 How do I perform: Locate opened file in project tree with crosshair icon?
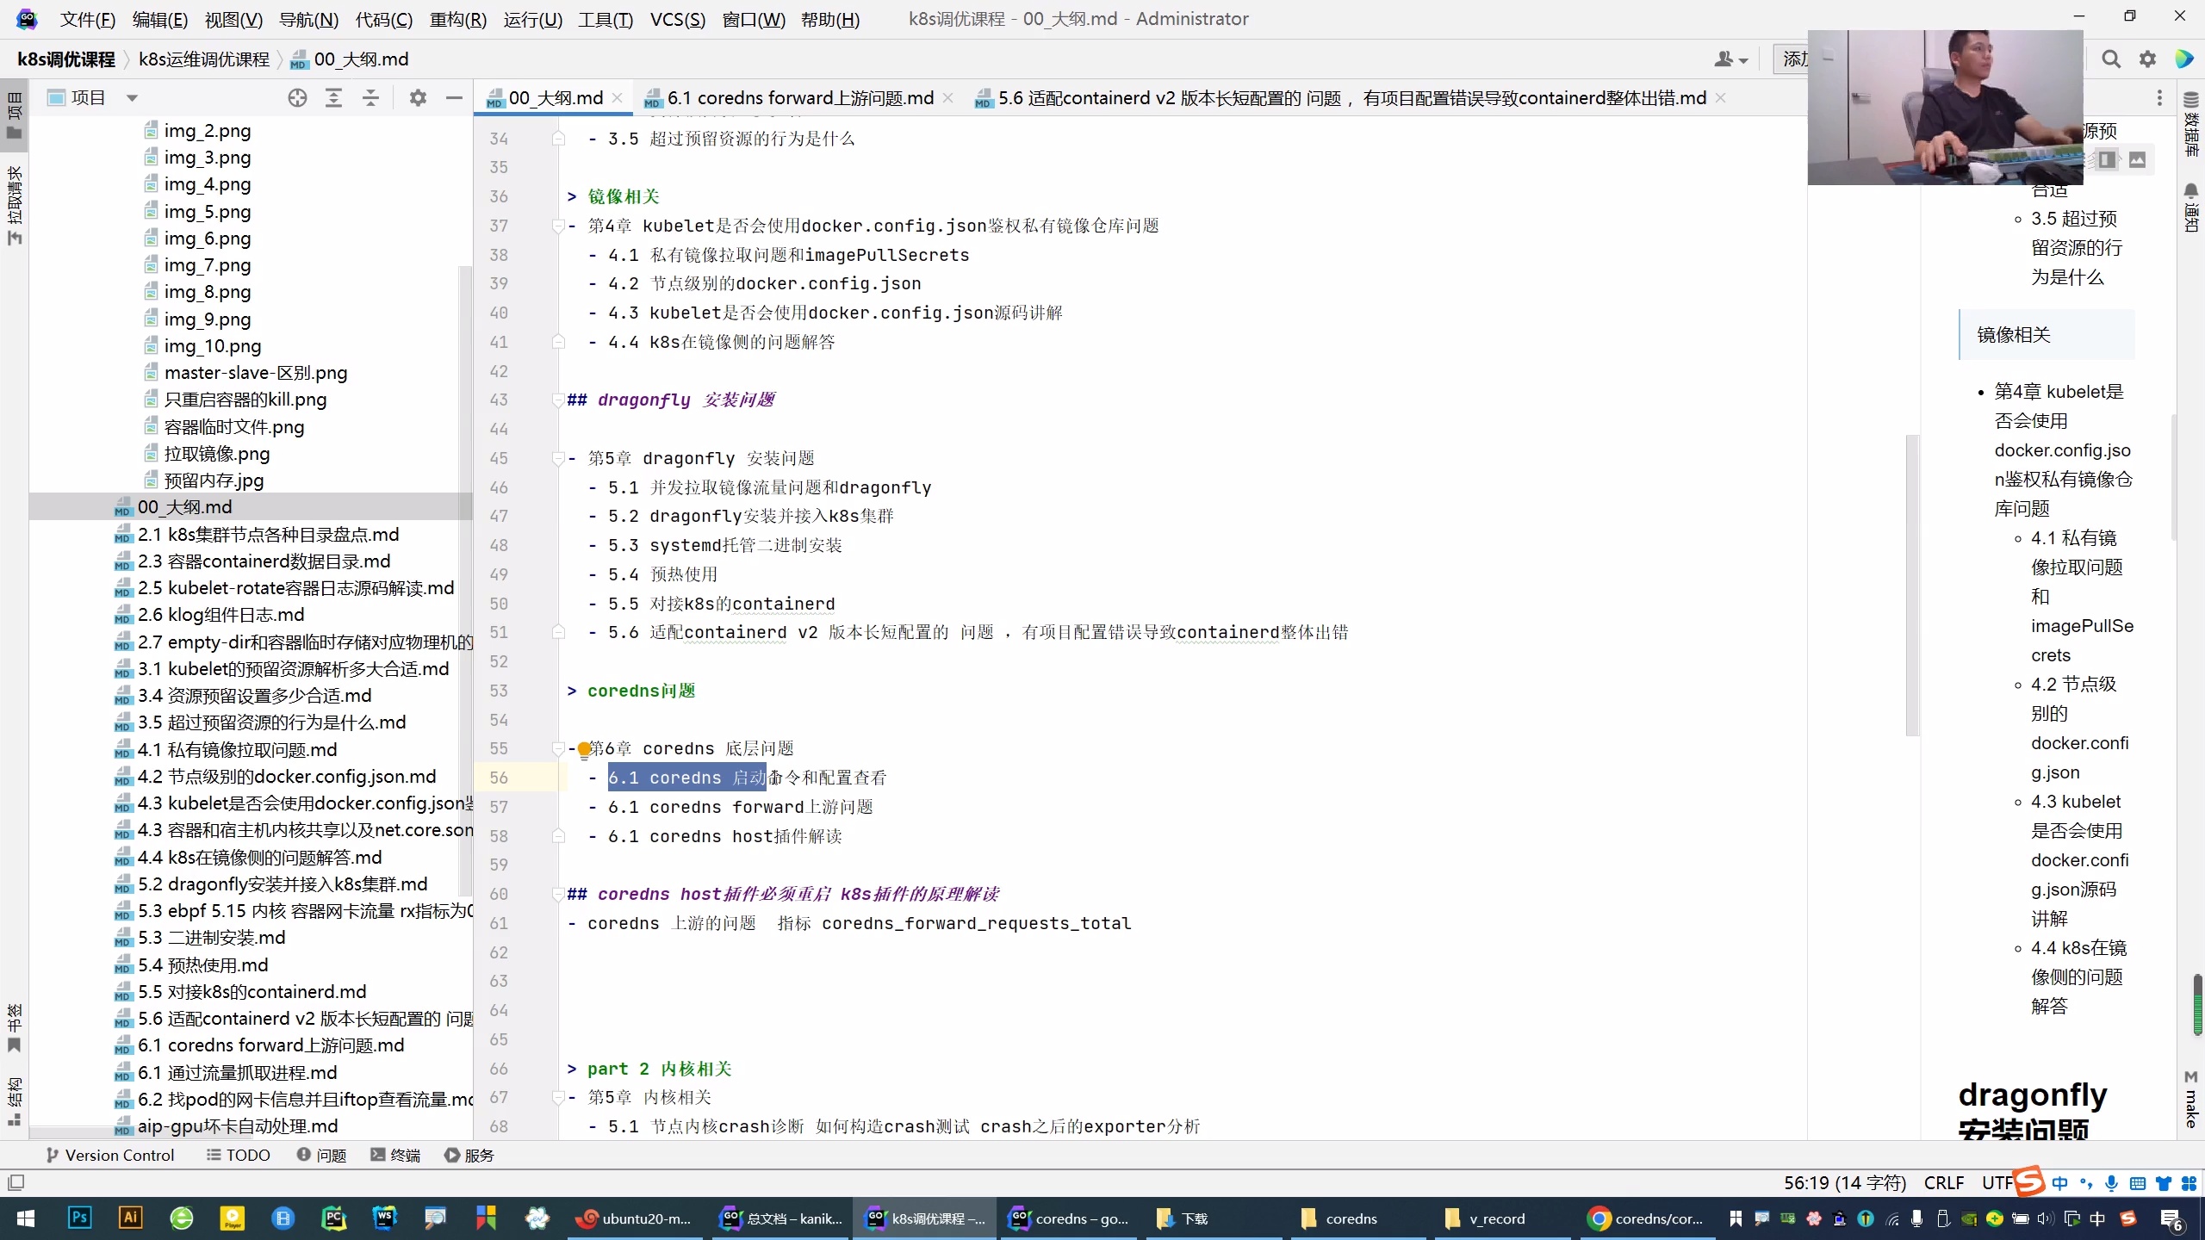click(x=297, y=97)
